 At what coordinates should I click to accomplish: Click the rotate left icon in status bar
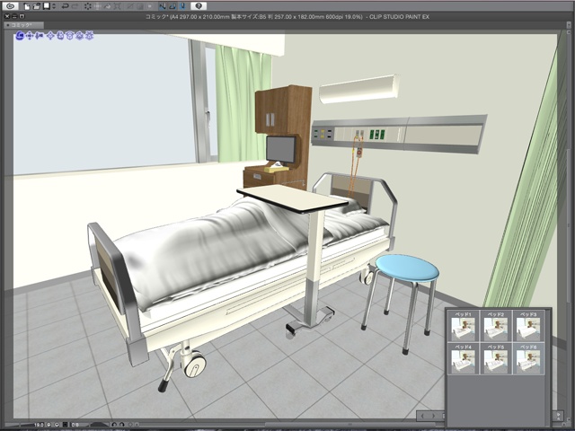[x=114, y=425]
